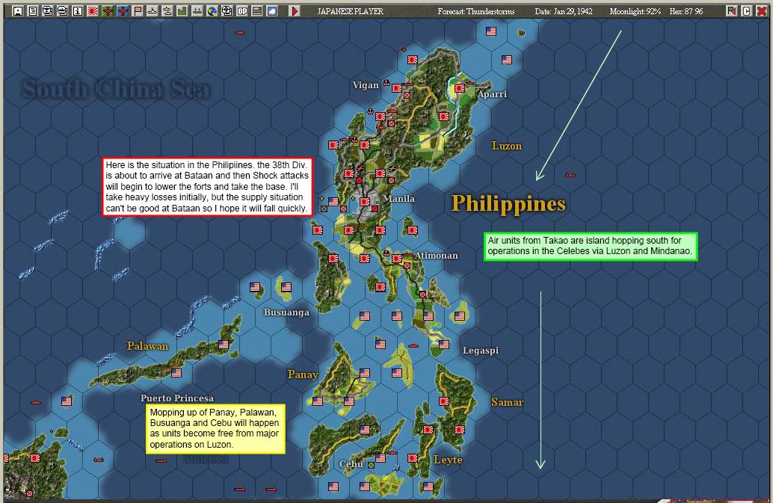This screenshot has width=773, height=503.
Task: Select the US flag next to Cebu label
Action: click(x=380, y=458)
